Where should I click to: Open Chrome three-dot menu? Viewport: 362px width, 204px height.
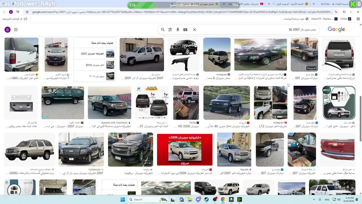(x=4, y=12)
